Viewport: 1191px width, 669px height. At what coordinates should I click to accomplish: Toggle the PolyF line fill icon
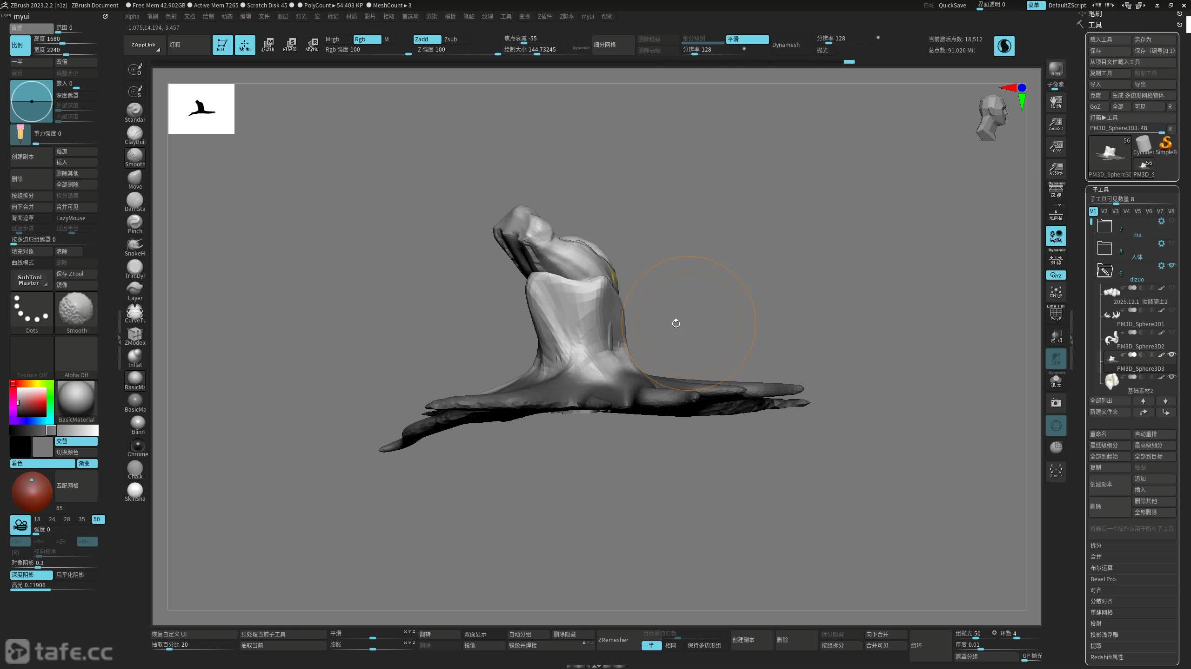click(1056, 313)
